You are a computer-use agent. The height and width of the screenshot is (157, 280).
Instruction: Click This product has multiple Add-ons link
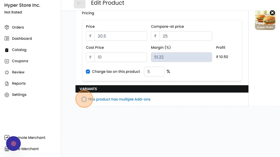click(x=119, y=99)
